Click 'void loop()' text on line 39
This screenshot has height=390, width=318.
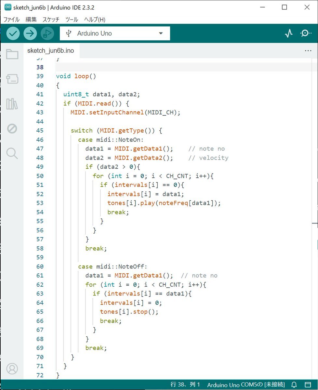[x=76, y=76]
